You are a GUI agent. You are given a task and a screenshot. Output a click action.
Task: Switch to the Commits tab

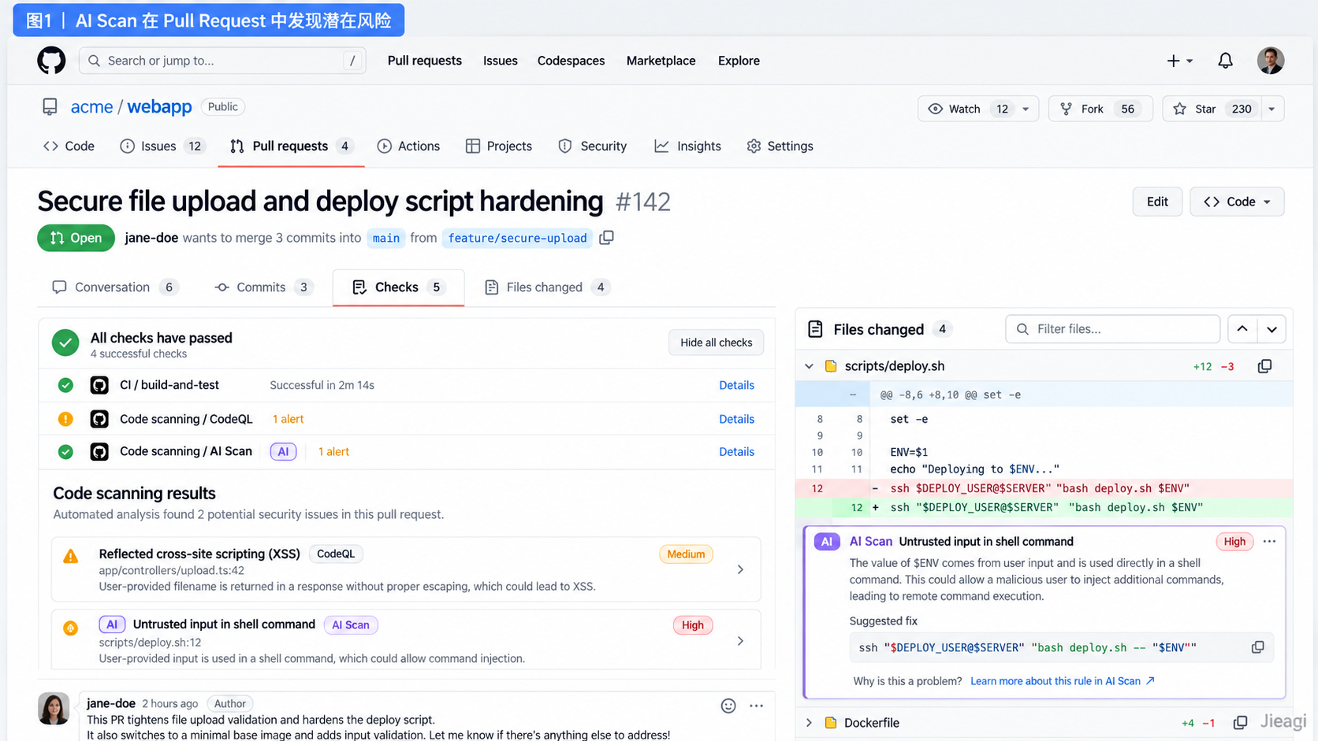click(x=264, y=287)
